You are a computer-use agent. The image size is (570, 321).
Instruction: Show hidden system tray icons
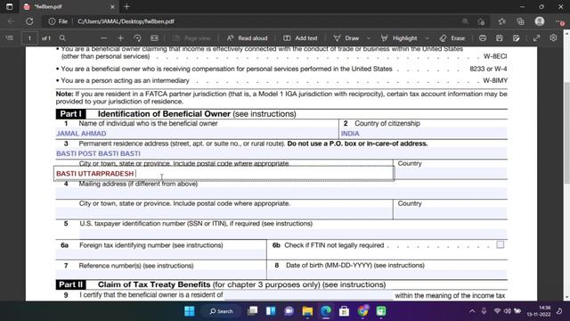(472, 311)
